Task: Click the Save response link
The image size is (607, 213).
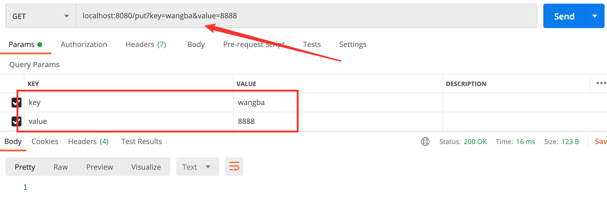Action: 600,142
